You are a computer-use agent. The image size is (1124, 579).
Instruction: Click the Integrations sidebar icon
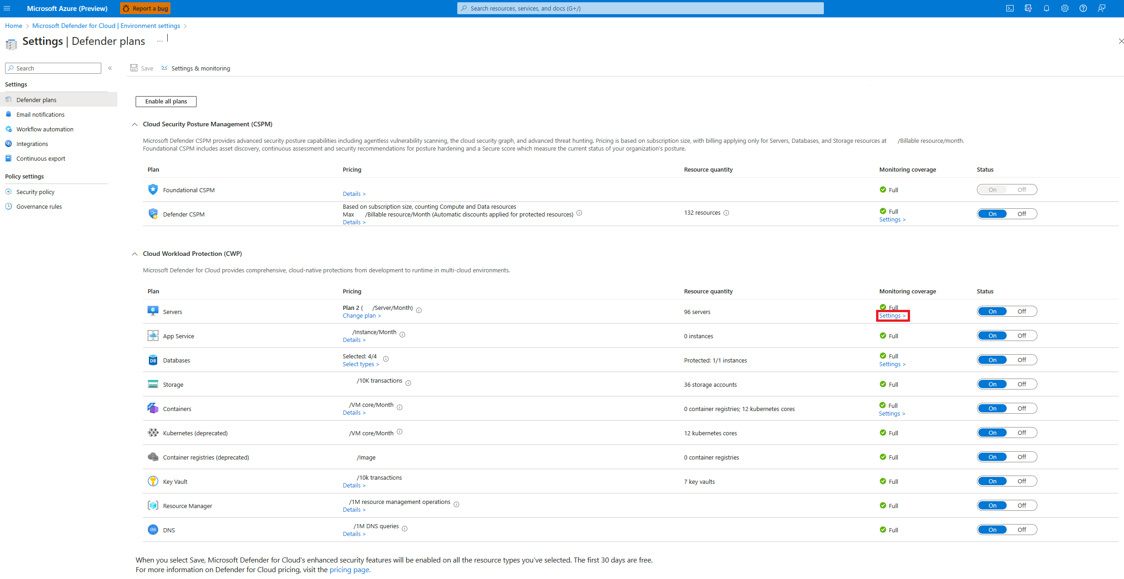click(10, 143)
